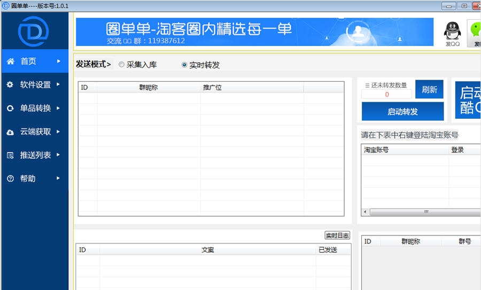Image resolution: width=481 pixels, height=290 pixels.
Task: Click the 已发送 column header
Action: pos(333,250)
